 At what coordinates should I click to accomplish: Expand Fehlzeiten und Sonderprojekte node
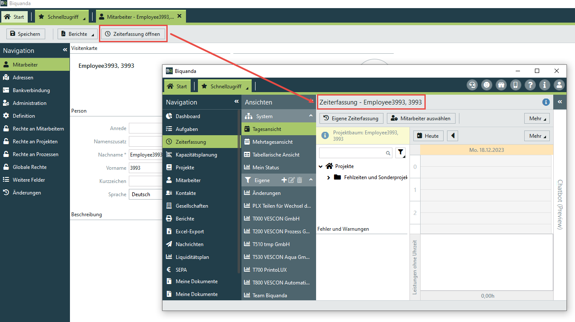(328, 177)
